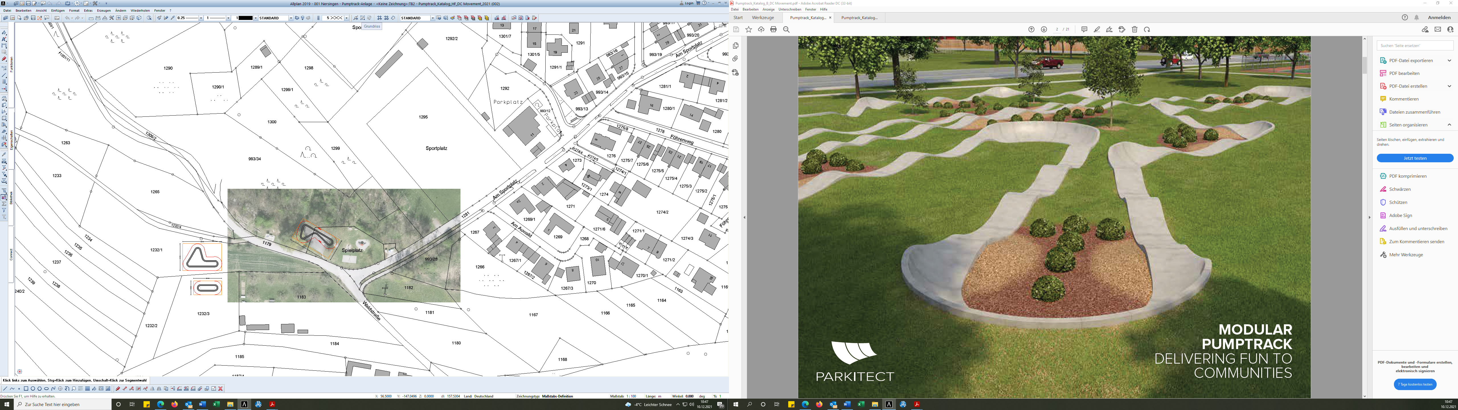The image size is (1458, 410).
Task: Click the Allplan undo arrow icon
Action: coord(67,18)
